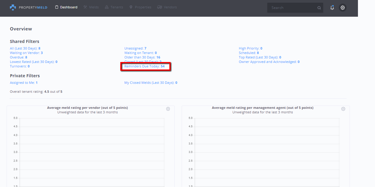Open Reminders Due Today filter

(x=144, y=66)
